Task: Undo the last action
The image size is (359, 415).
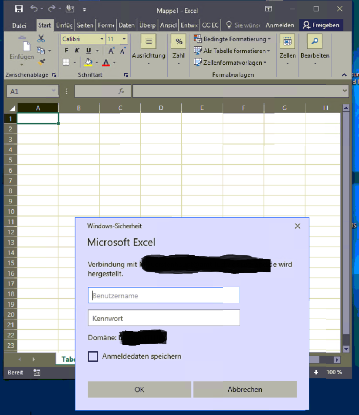Action: point(34,9)
